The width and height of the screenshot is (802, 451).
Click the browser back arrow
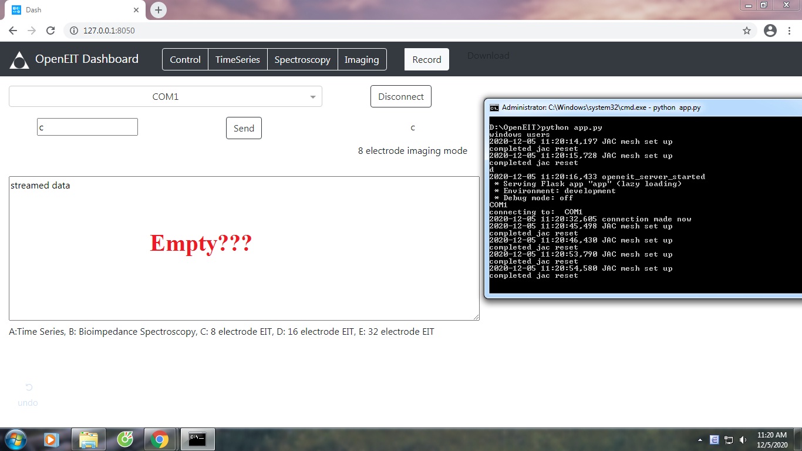coord(12,31)
